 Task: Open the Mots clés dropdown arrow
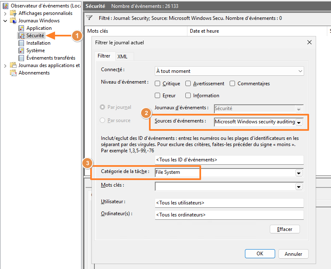299,187
